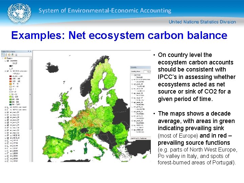Collapse the Layers data frame tree
Screen dimensions: 244x183
[x=3, y=58]
